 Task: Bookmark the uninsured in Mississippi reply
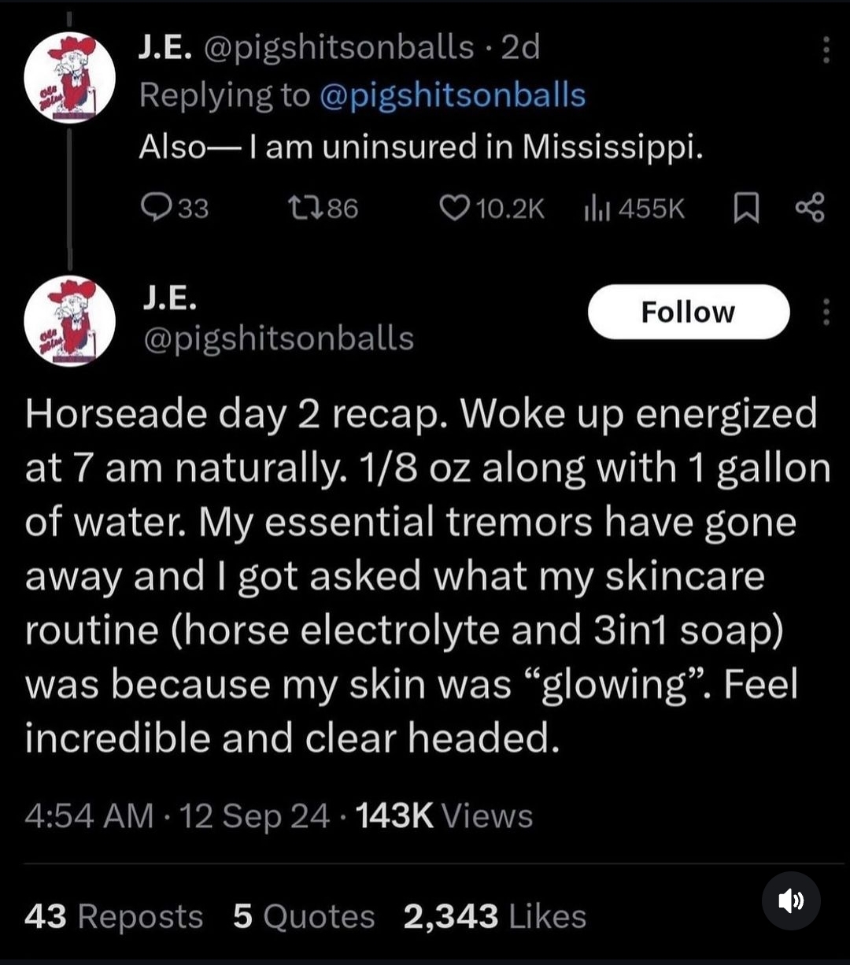point(742,208)
